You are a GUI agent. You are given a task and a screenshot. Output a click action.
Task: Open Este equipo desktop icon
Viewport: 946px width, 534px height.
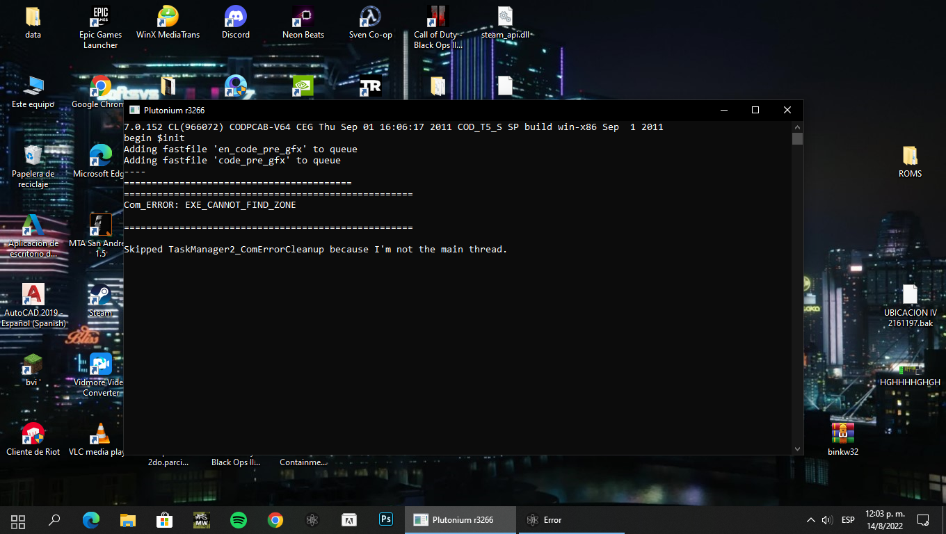33,92
